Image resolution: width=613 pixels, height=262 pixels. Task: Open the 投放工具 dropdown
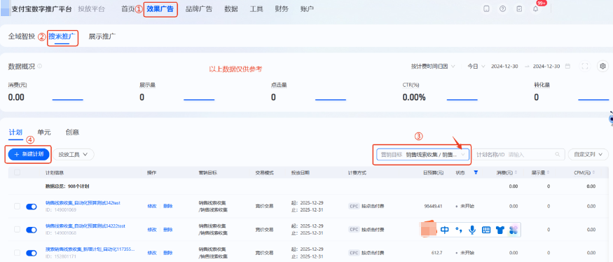pyautogui.click(x=74, y=154)
